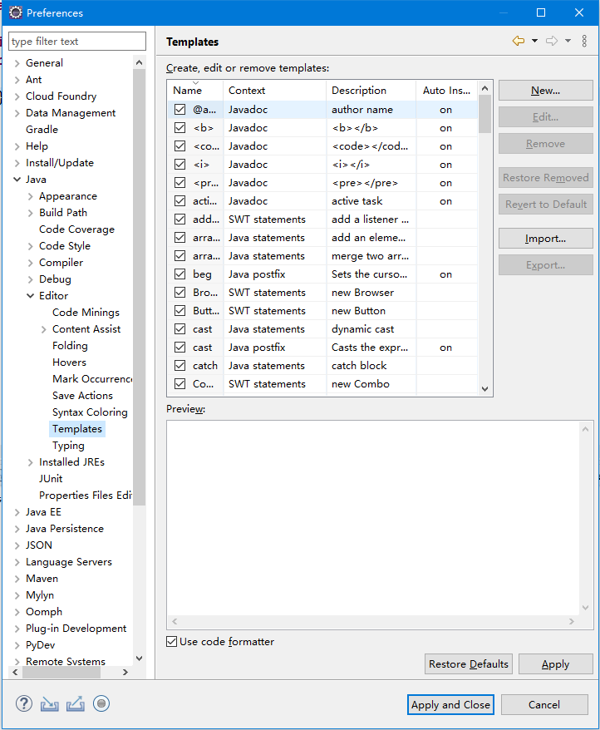This screenshot has height=730, width=600.
Task: Expand the Content Assist tree node
Action: pos(44,329)
